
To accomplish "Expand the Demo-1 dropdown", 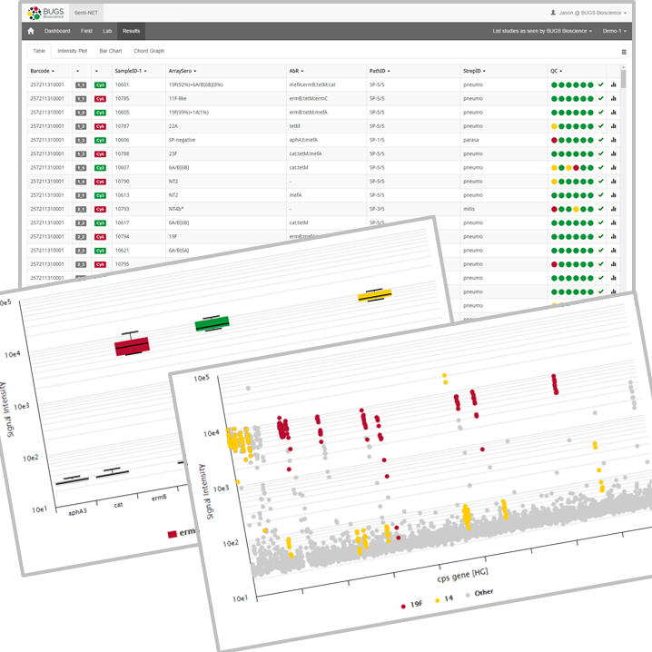I will [x=614, y=31].
